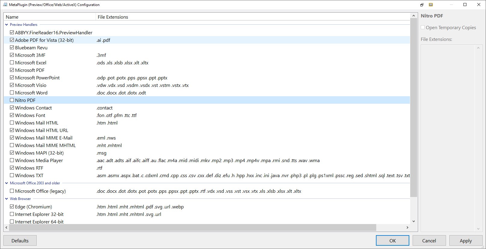Toggle Microsoft PowerPoint checkbox
The width and height of the screenshot is (486, 249).
[x=12, y=78]
